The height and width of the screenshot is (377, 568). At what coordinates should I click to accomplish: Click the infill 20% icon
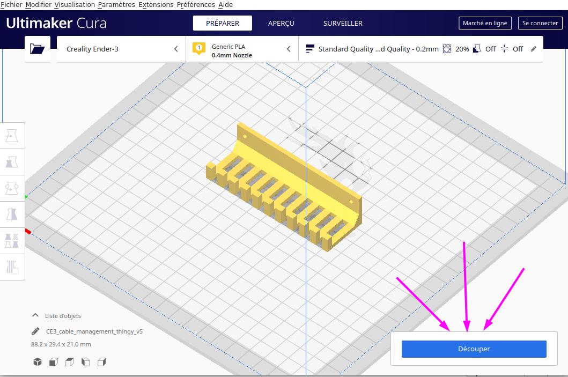pos(447,48)
